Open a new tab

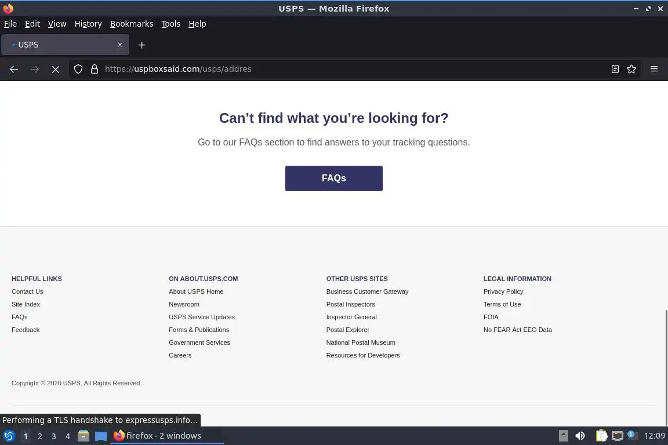142,45
